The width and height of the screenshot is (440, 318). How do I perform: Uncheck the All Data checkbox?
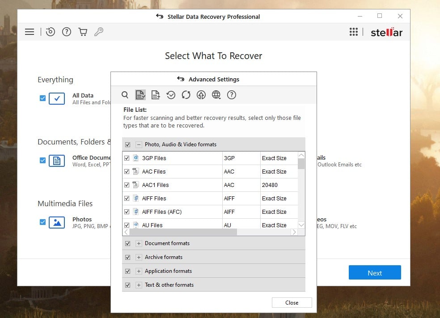[42, 98]
